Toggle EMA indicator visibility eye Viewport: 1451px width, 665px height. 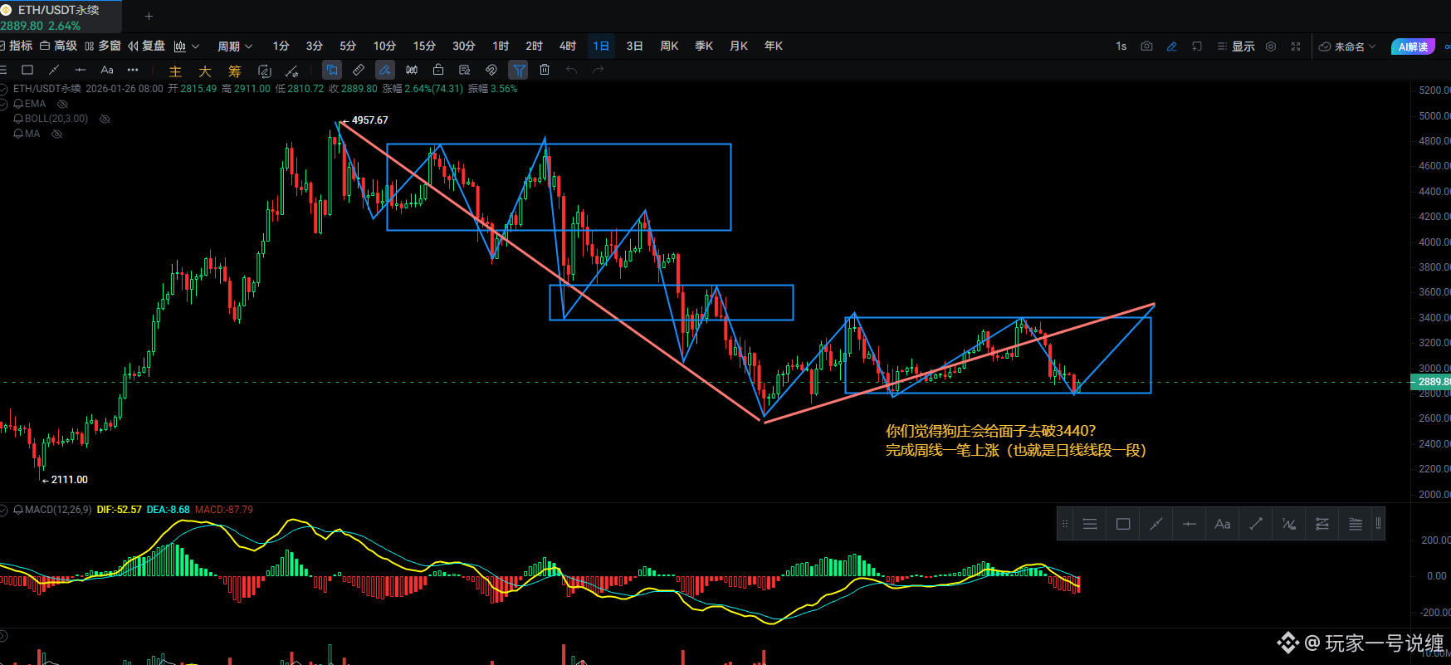point(62,104)
